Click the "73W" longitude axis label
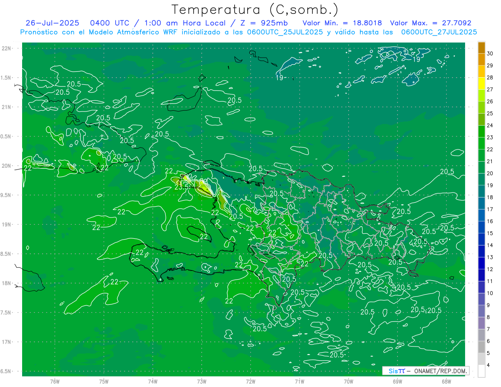 click(x=202, y=381)
